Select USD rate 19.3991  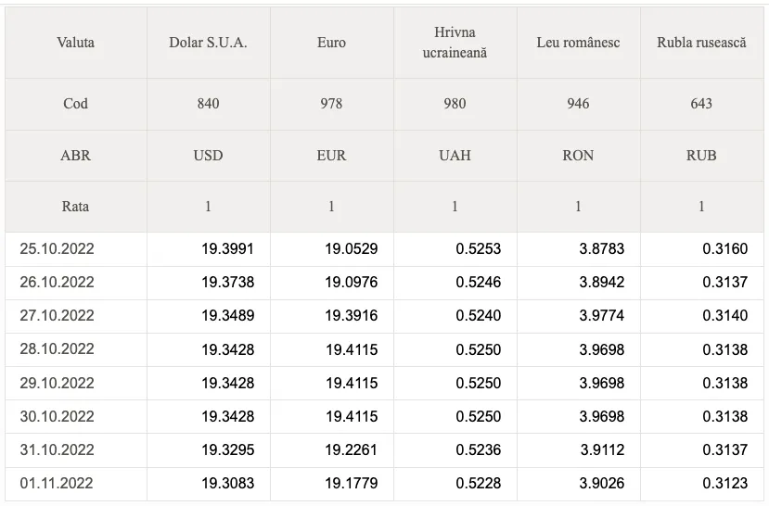227,249
